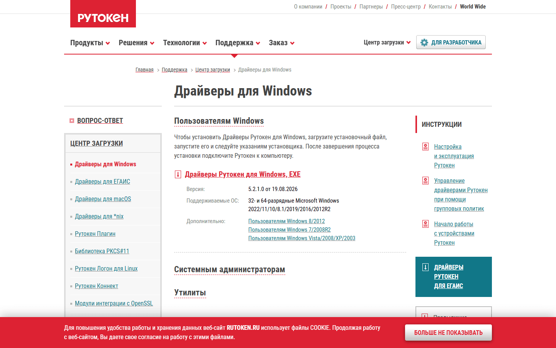Click the red square icon beside ВОПРОС-ОТВЕТ
The image size is (556, 348).
pos(72,121)
